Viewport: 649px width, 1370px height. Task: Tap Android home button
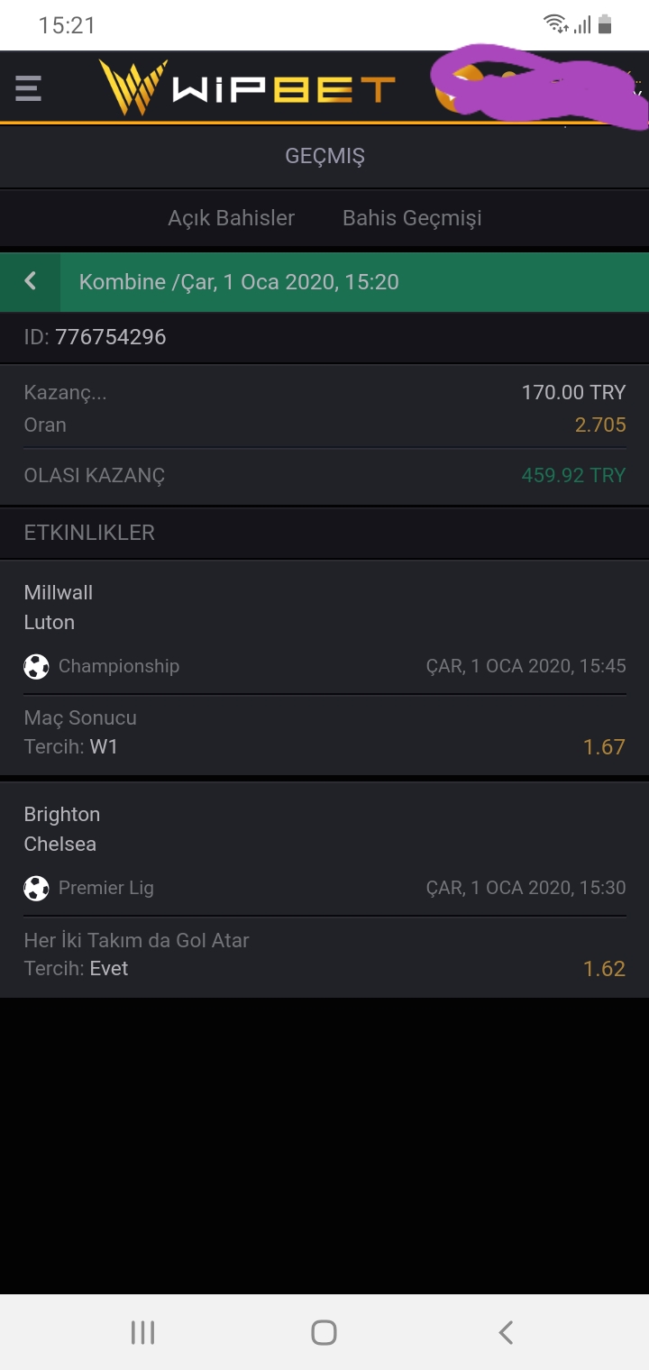tap(324, 1332)
